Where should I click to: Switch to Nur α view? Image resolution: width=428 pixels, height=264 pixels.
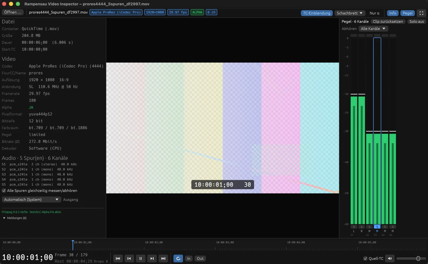click(374, 13)
